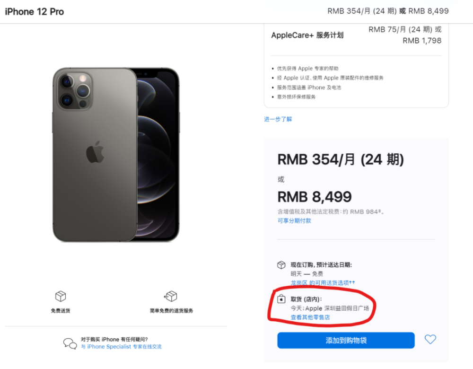The width and height of the screenshot is (473, 369).
Task: Click the chat bubbles icon
Action: (x=70, y=343)
